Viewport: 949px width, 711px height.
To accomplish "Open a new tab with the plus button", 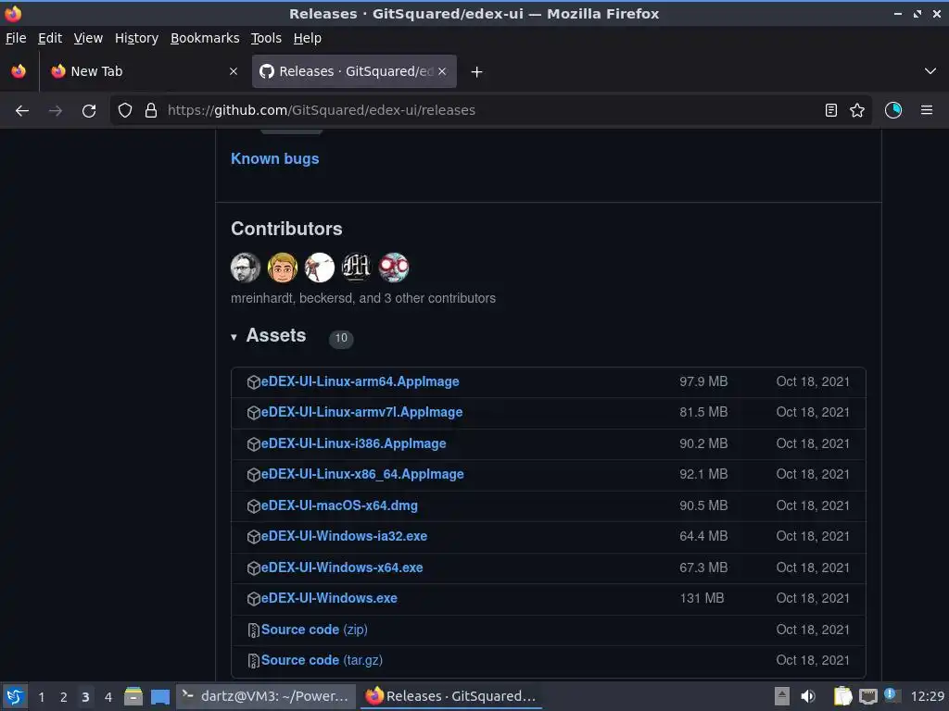I will pyautogui.click(x=477, y=72).
